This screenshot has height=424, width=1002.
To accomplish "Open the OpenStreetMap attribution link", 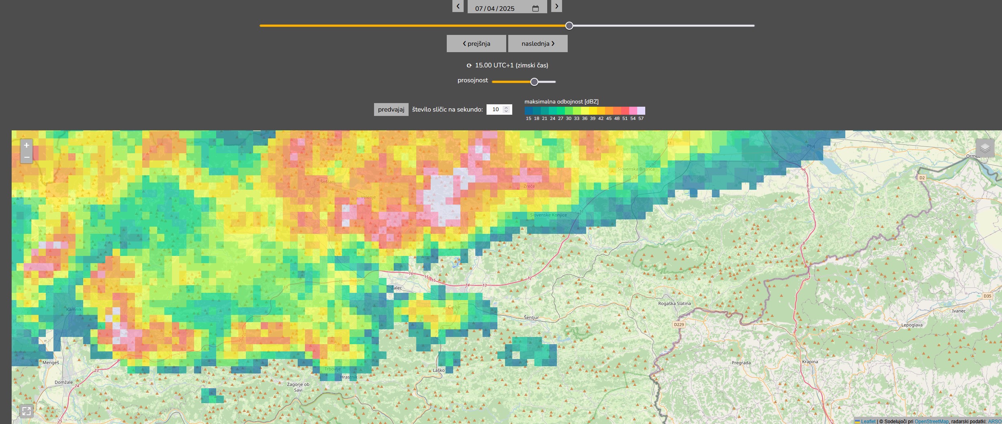I will point(931,421).
